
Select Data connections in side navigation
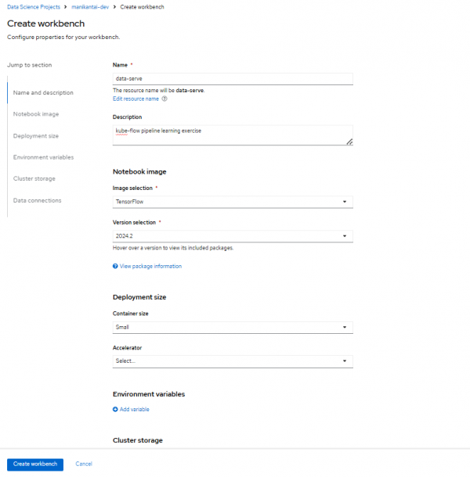pos(37,200)
